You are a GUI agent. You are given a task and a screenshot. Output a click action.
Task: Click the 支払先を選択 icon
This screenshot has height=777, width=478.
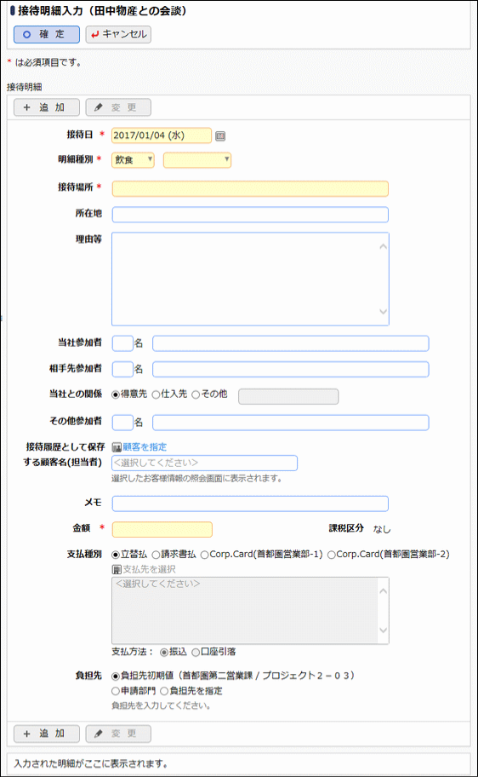click(x=117, y=569)
